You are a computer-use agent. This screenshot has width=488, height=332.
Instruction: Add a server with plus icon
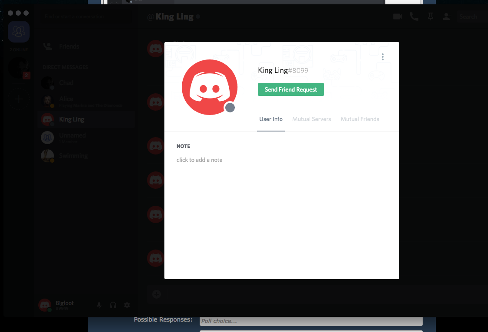tap(19, 99)
